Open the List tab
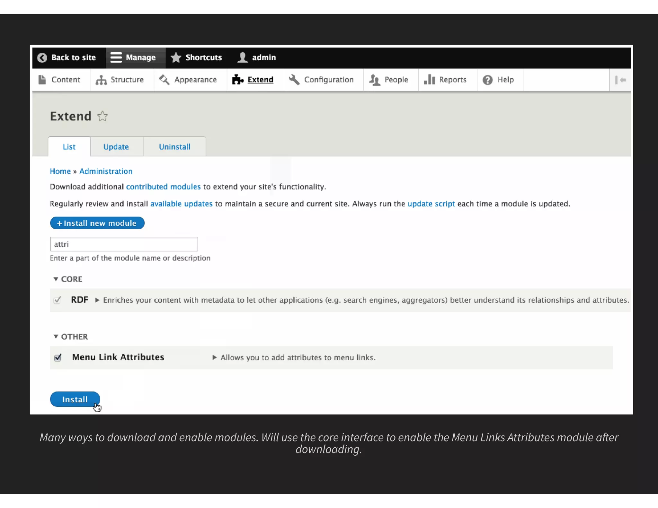The width and height of the screenshot is (658, 508). click(x=69, y=147)
